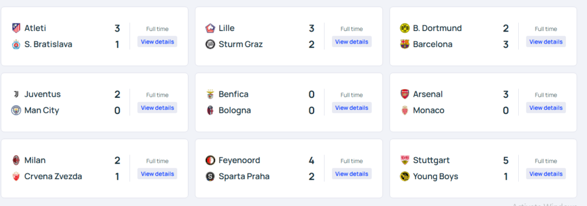Click the Lille club logo
Screen dimensions: 587x206
click(210, 28)
